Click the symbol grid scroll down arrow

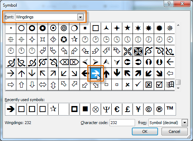pos(178,88)
